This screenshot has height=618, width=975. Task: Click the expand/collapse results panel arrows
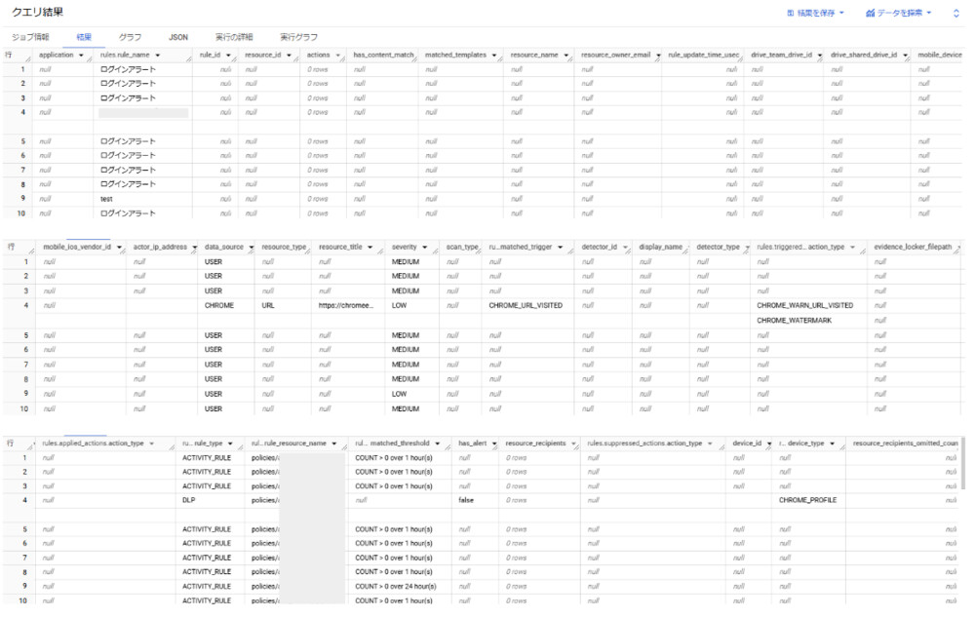956,13
